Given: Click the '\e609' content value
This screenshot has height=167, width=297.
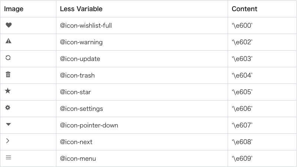Looking at the screenshot, I should pos(242,159).
